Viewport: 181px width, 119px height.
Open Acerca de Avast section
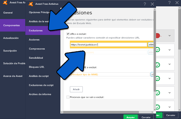tap(13, 76)
